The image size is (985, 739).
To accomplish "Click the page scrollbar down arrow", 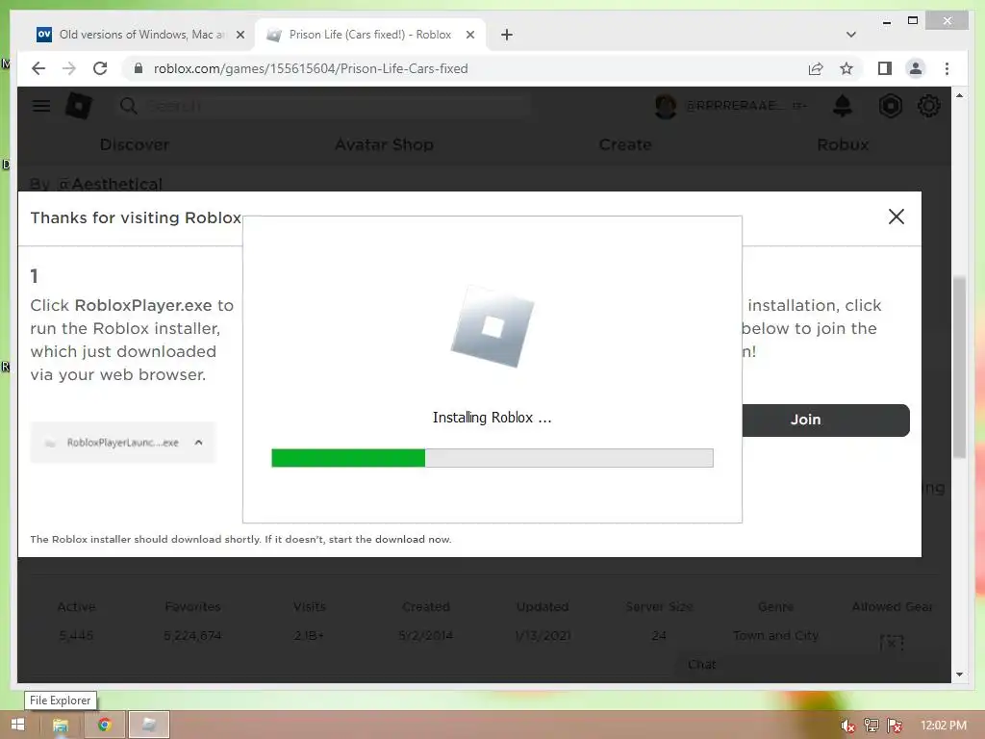I will point(959,675).
